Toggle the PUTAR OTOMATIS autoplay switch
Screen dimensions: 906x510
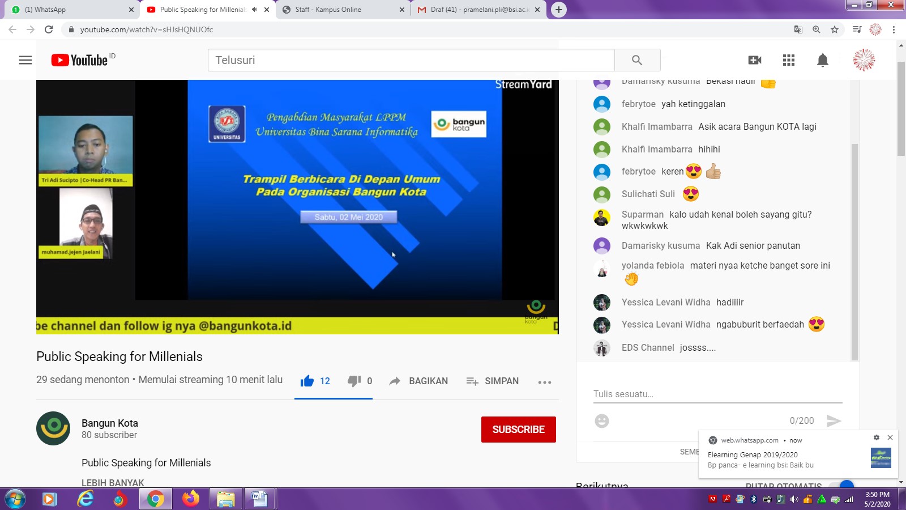tap(841, 486)
